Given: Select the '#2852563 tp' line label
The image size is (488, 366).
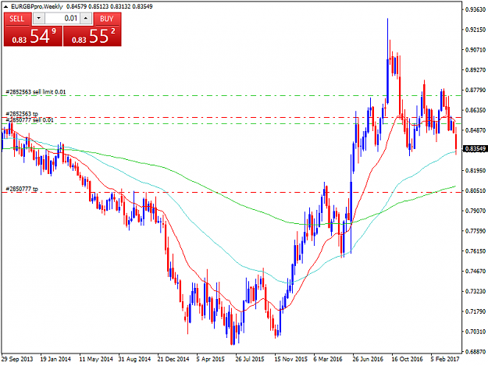Looking at the screenshot, I should coord(22,114).
